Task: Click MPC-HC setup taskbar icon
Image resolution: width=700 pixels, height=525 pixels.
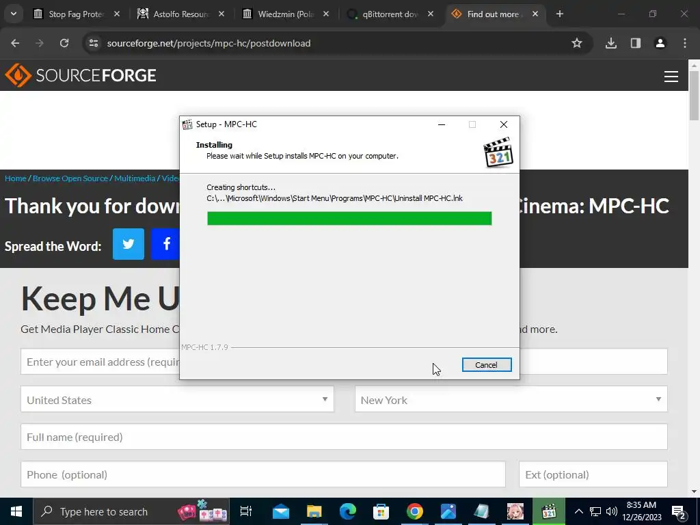Action: 549,511
